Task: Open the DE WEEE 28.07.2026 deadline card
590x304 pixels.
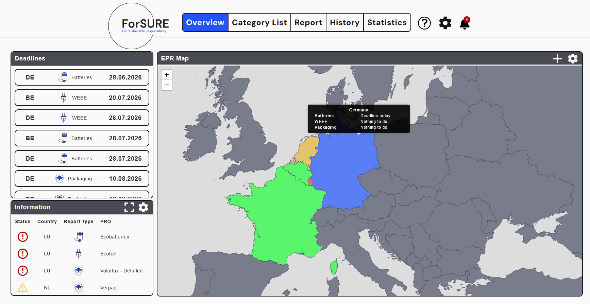Action: (82, 118)
